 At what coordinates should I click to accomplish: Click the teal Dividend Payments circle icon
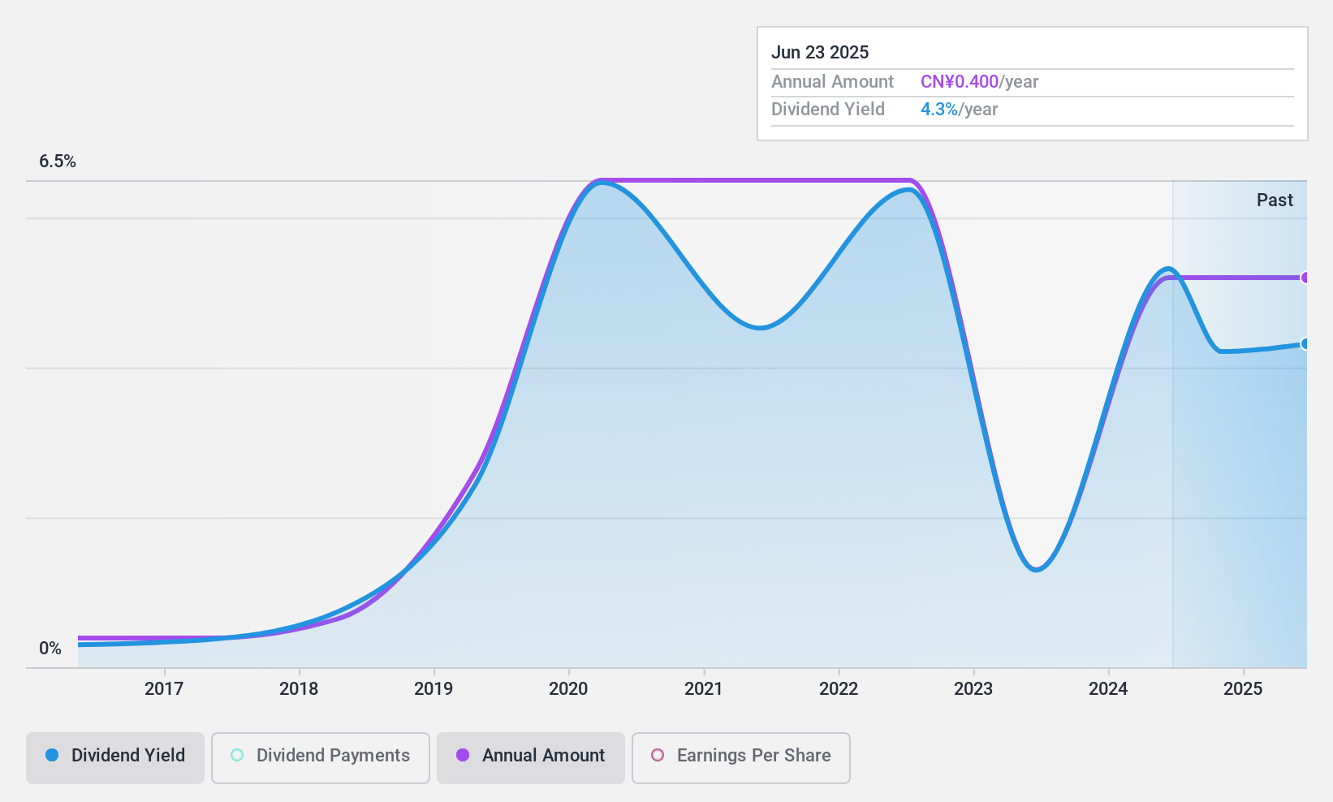coord(237,755)
